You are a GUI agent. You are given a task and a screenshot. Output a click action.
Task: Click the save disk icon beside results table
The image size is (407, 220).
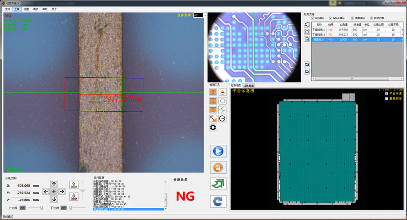click(307, 72)
